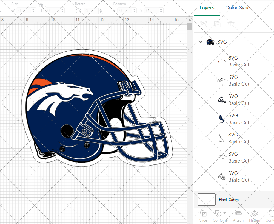Click the Duplicate layer icon
The width and height of the screenshot is (274, 224).
(218, 24)
